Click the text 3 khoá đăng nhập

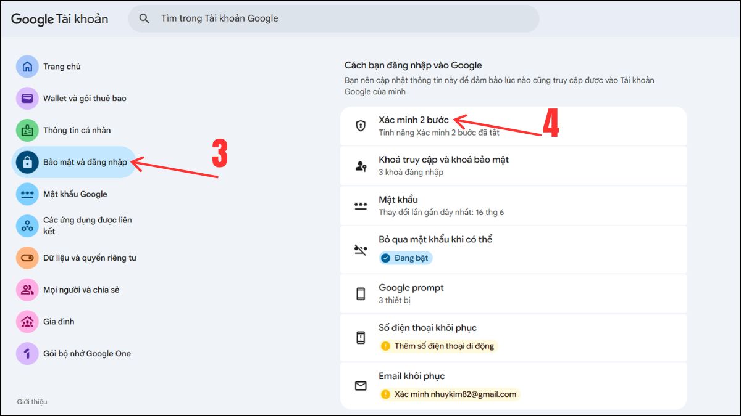coord(411,173)
